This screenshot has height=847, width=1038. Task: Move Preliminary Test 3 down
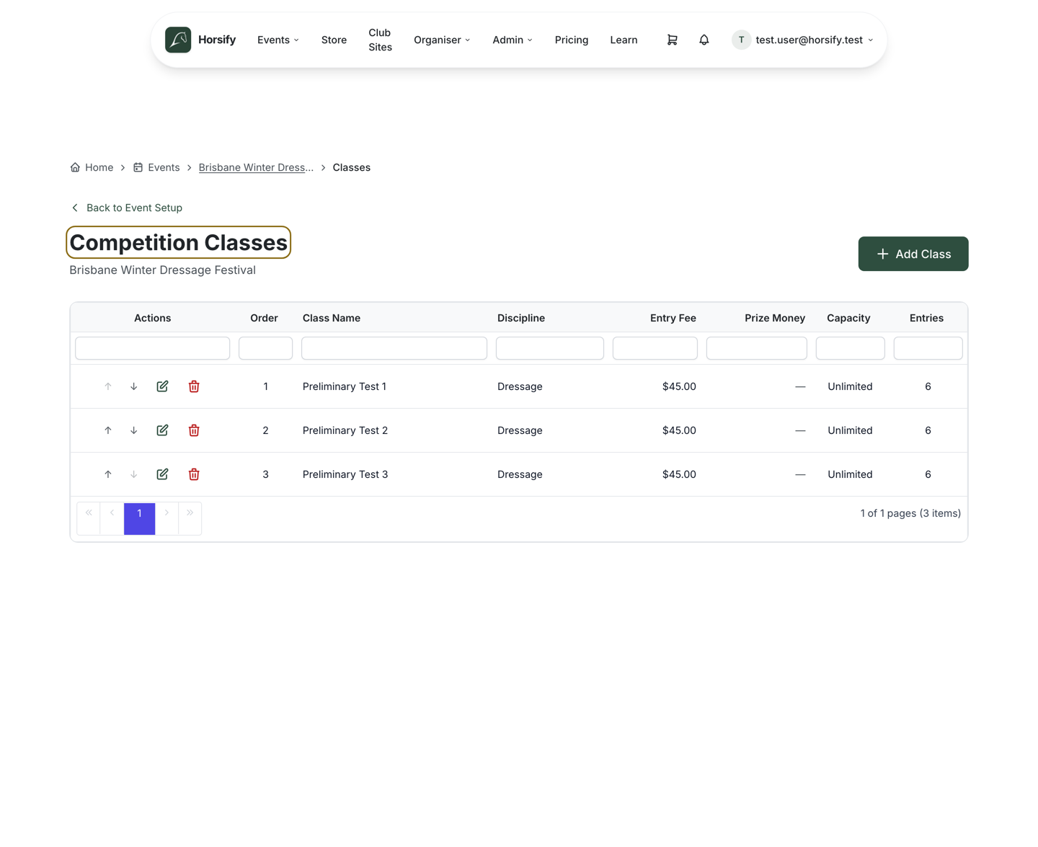(134, 474)
